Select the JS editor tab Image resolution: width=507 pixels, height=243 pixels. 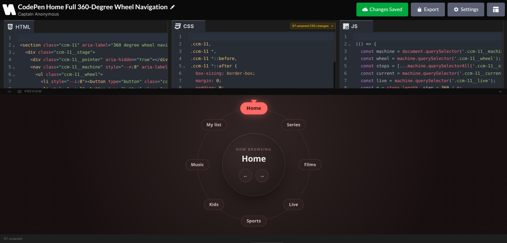tap(356, 26)
